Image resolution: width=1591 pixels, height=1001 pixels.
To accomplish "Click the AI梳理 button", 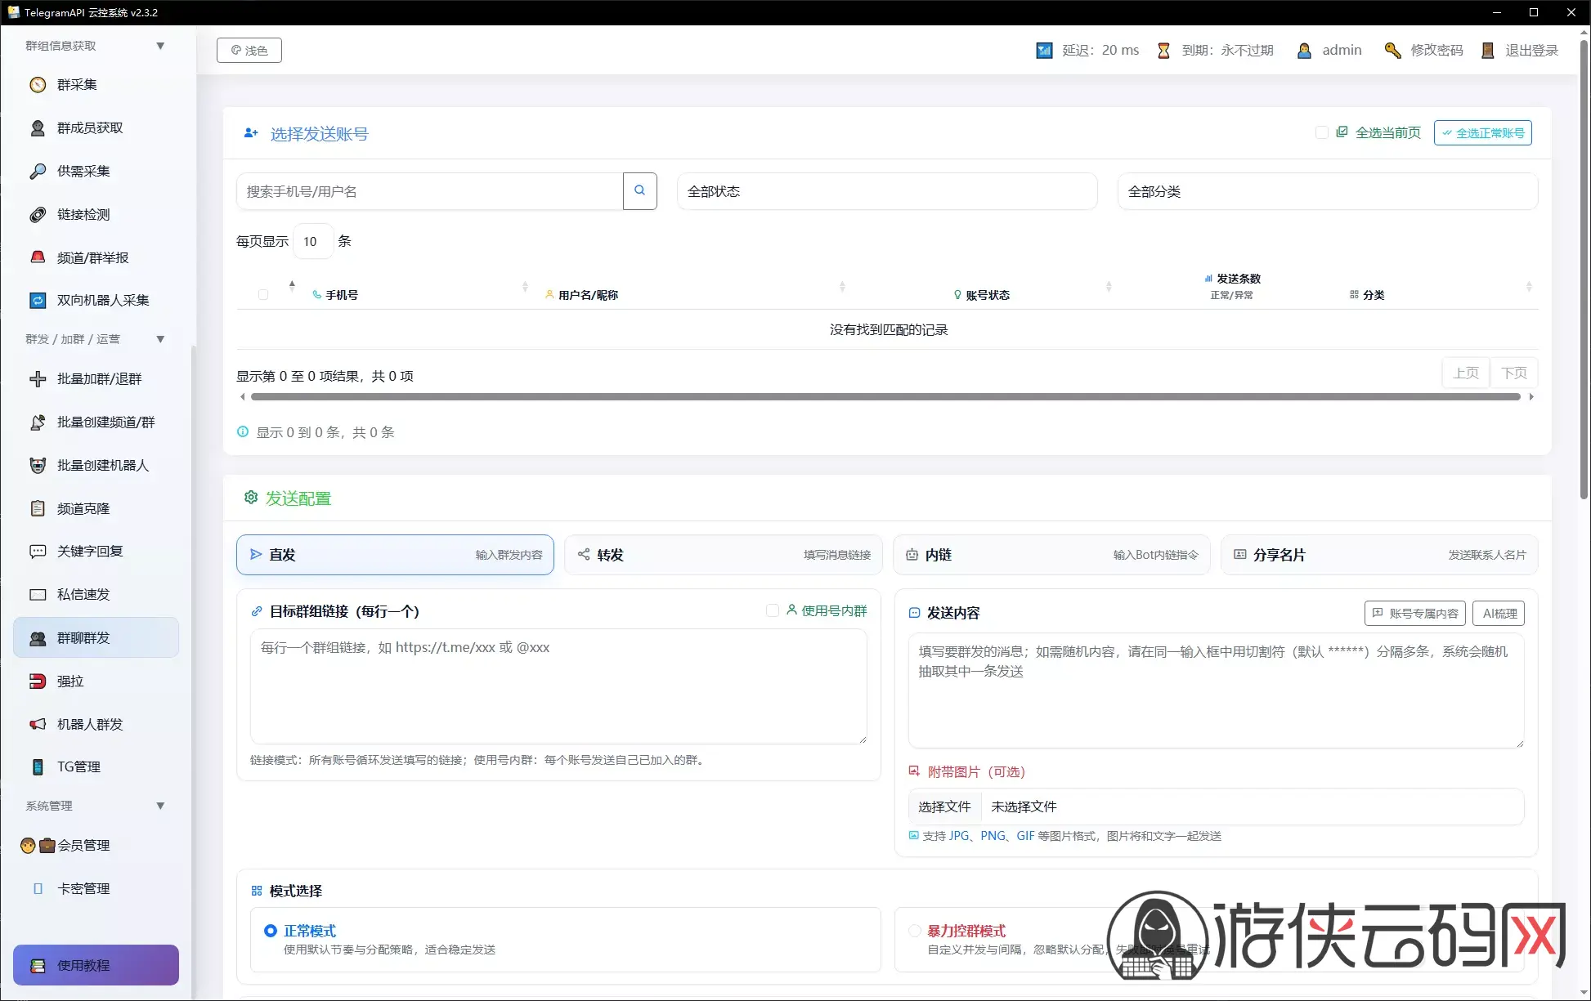I will [1499, 614].
